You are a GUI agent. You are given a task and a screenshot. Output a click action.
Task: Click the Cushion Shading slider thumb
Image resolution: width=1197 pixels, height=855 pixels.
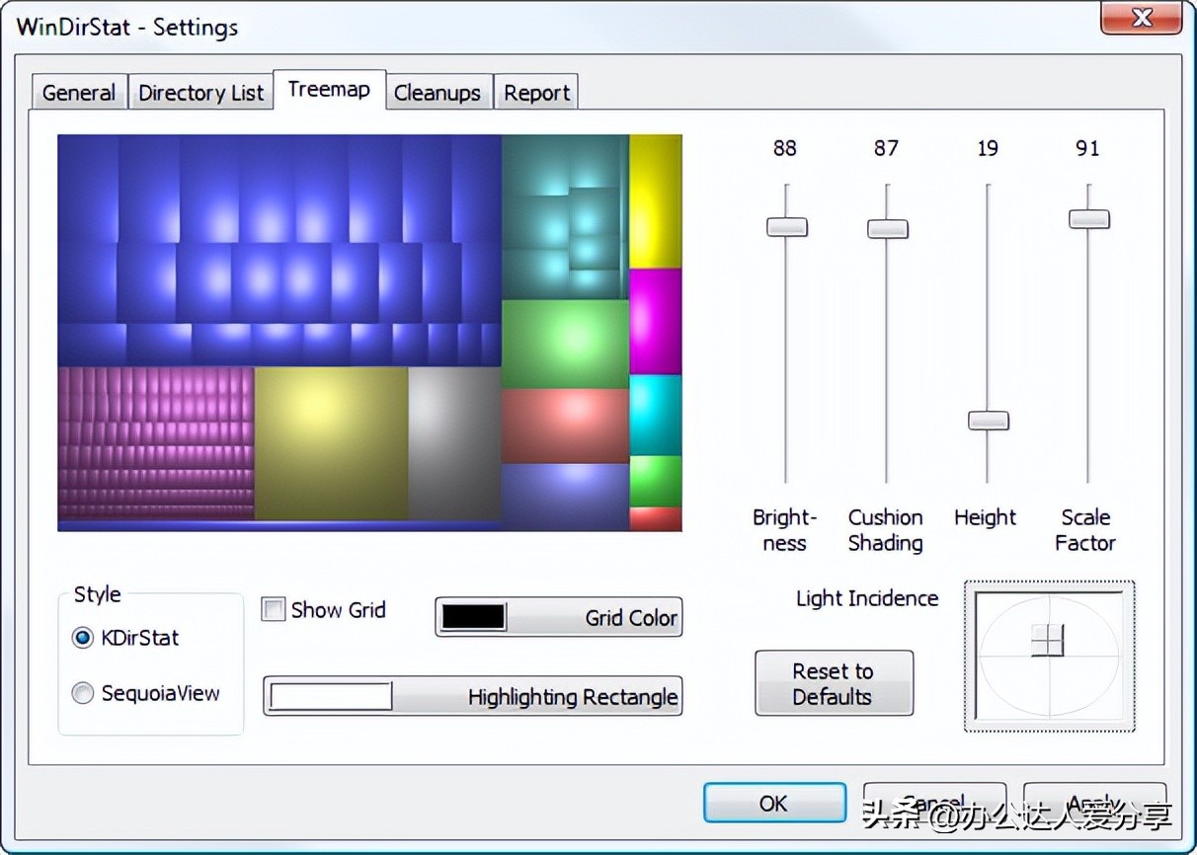coord(887,228)
